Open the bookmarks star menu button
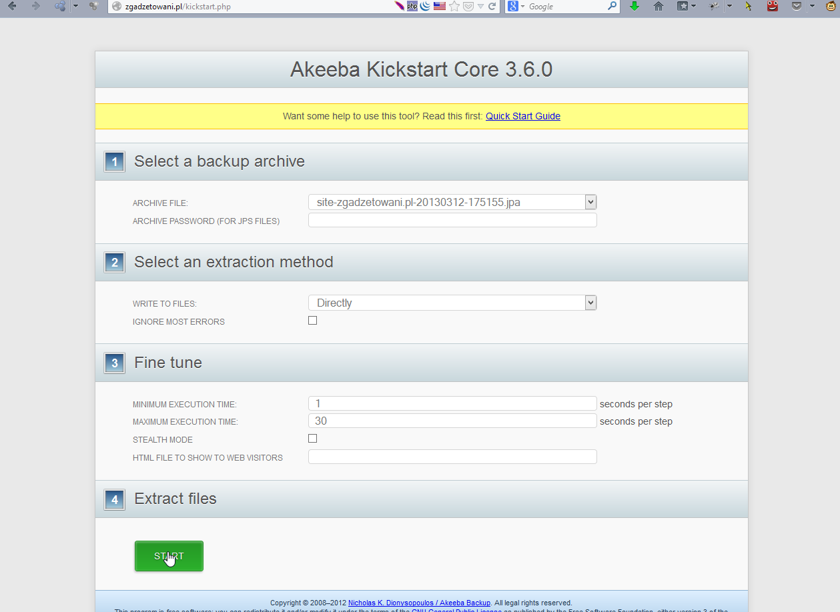 tap(683, 6)
